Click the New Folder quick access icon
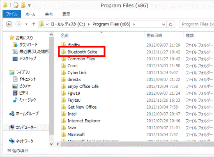This screenshot has height=157, width=214. pyautogui.click(x=23, y=5)
